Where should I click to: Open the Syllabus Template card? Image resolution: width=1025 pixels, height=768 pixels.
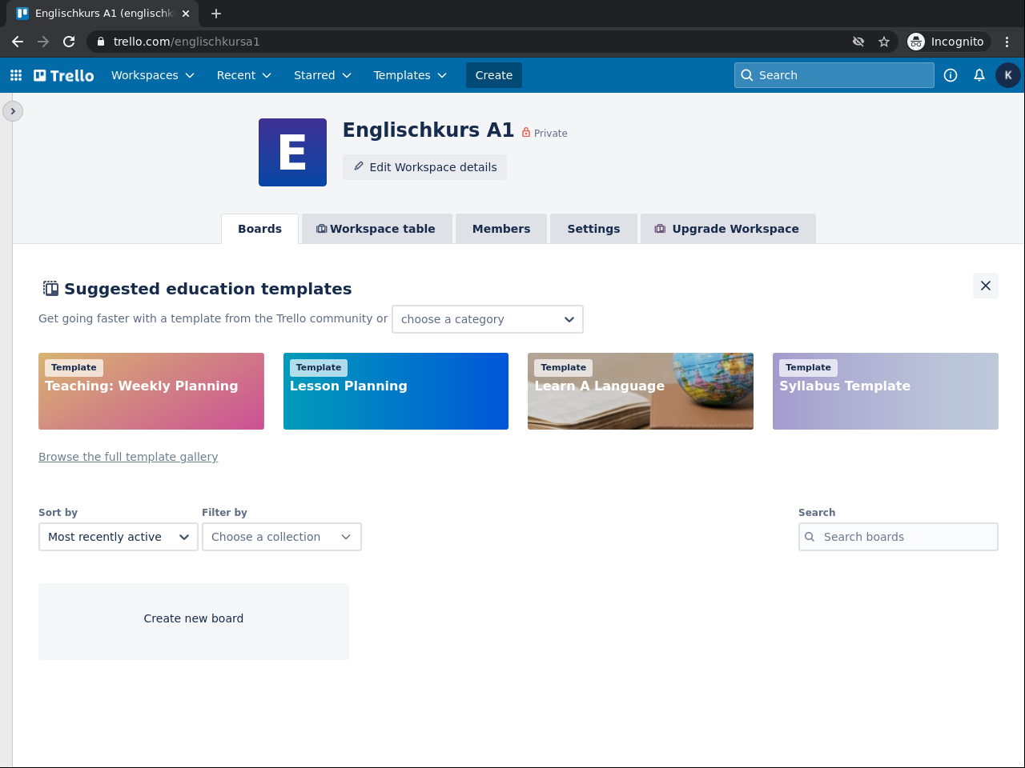pyautogui.click(x=886, y=391)
